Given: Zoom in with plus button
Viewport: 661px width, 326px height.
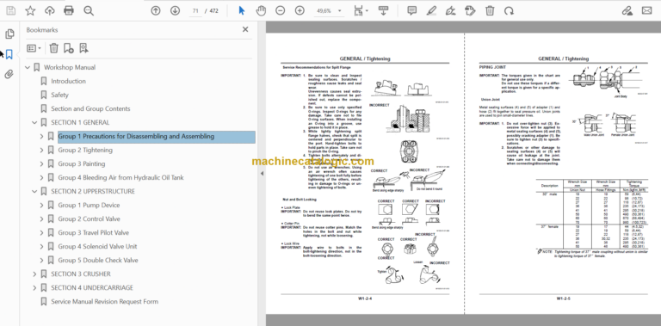Looking at the screenshot, I should pos(300,10).
